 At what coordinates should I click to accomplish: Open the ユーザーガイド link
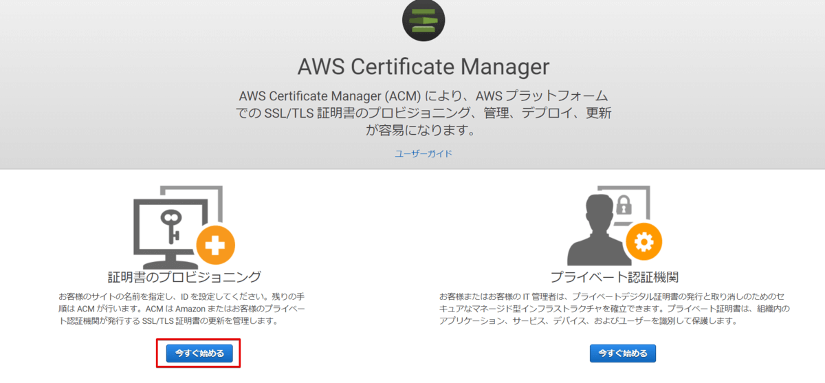(x=423, y=154)
